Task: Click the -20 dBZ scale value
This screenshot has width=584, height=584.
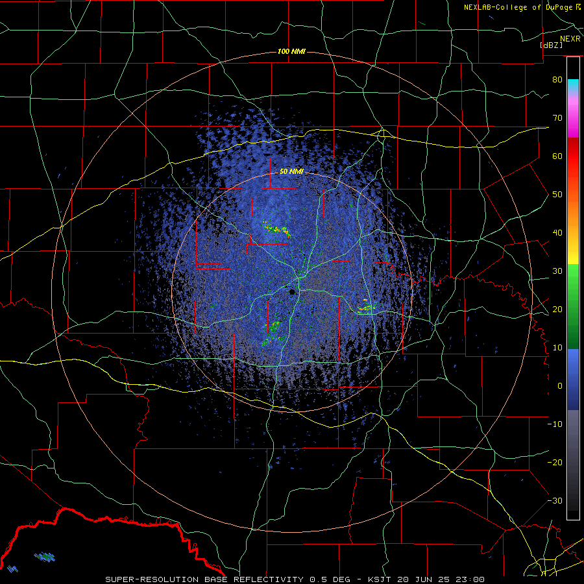Action: pyautogui.click(x=555, y=462)
